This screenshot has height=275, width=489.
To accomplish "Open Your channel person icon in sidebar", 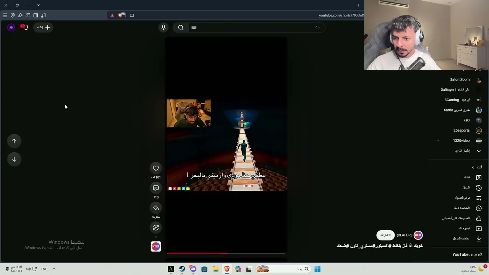I will click(479, 177).
